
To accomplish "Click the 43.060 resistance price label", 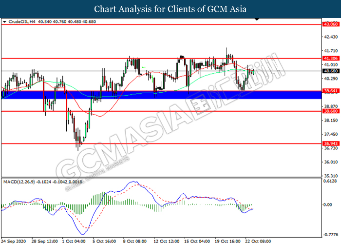I will coord(331,24).
